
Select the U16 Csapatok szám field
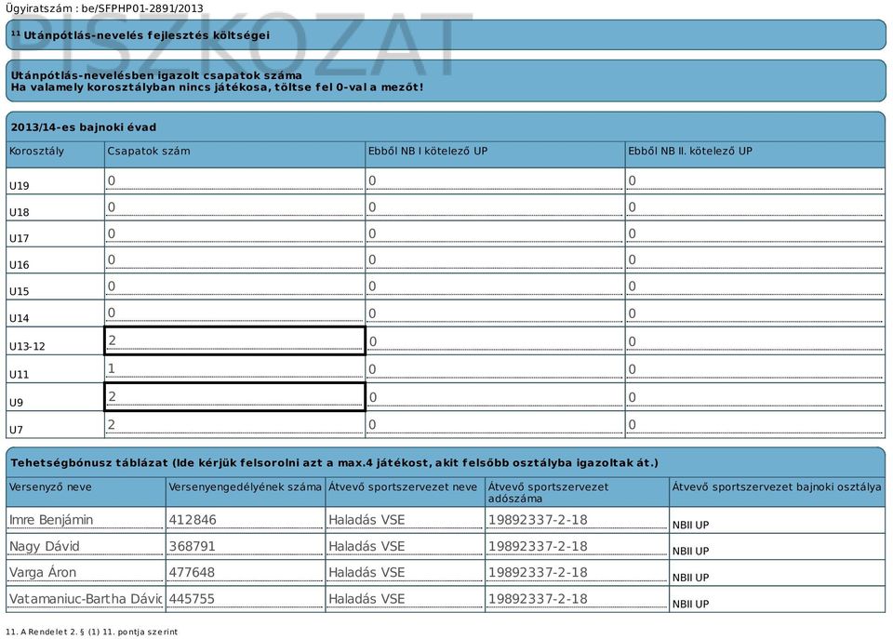(234, 260)
